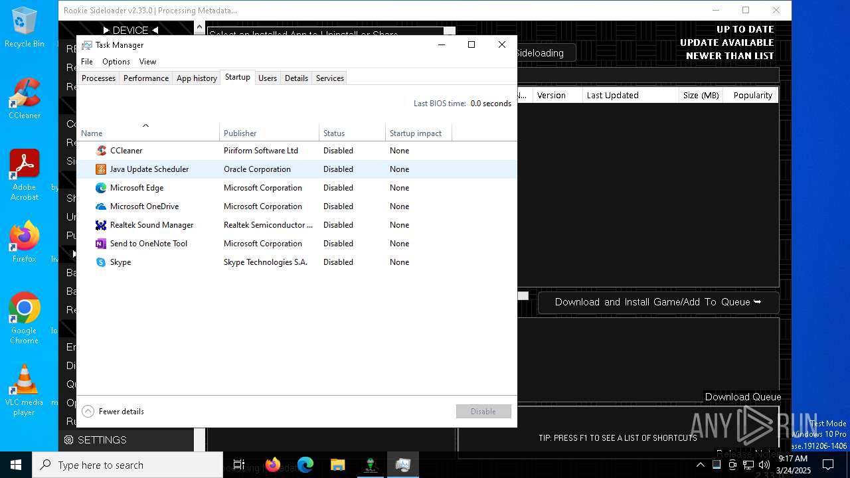Open CCleaner from the desktop
This screenshot has height=478, width=850.
tap(25, 99)
